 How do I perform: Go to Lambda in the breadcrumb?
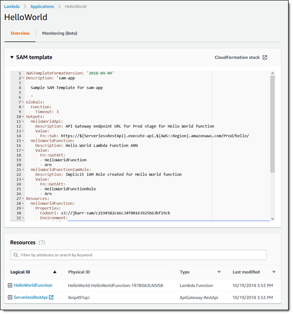point(12,7)
